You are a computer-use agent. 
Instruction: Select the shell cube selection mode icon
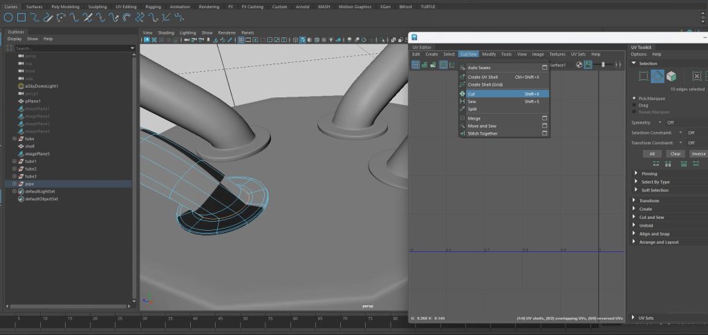[x=671, y=76]
